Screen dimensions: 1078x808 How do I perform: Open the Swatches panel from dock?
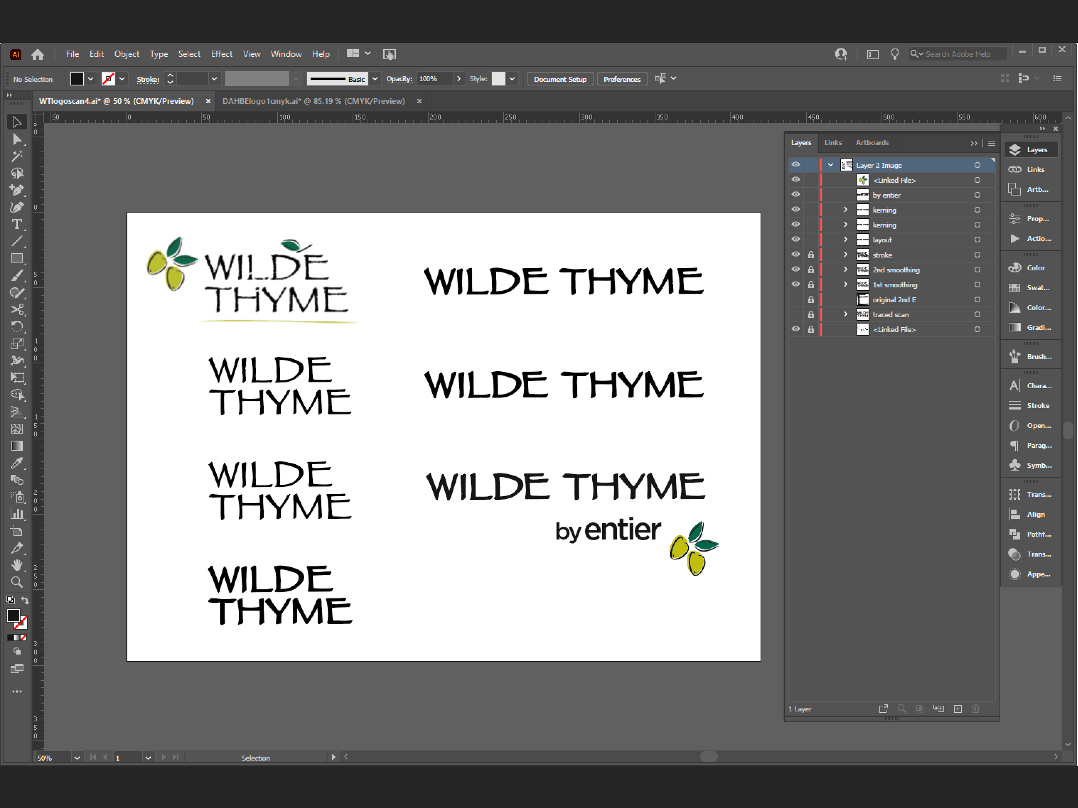click(1030, 288)
